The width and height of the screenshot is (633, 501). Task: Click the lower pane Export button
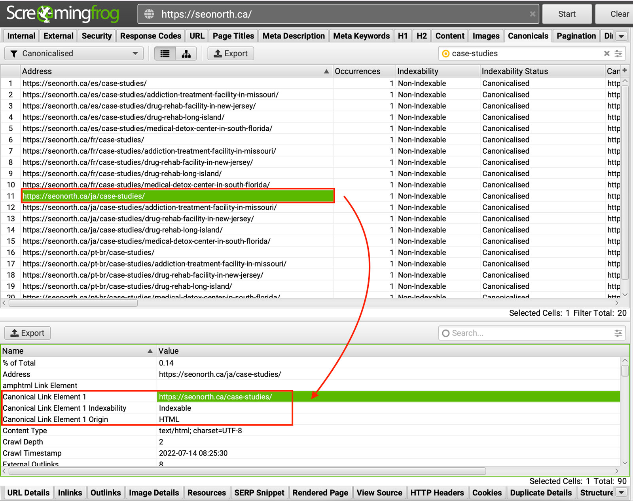pyautogui.click(x=27, y=333)
